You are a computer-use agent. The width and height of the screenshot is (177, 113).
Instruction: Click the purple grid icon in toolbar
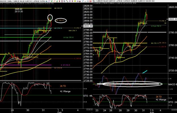pyautogui.click(x=70, y=1)
